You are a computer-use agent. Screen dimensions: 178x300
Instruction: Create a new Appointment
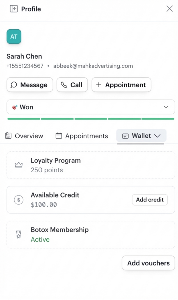point(121,85)
